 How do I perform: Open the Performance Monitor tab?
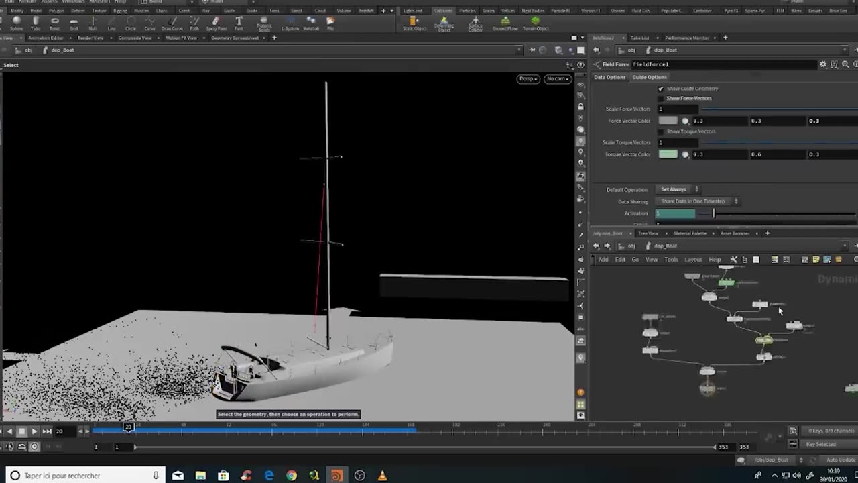[x=686, y=38]
